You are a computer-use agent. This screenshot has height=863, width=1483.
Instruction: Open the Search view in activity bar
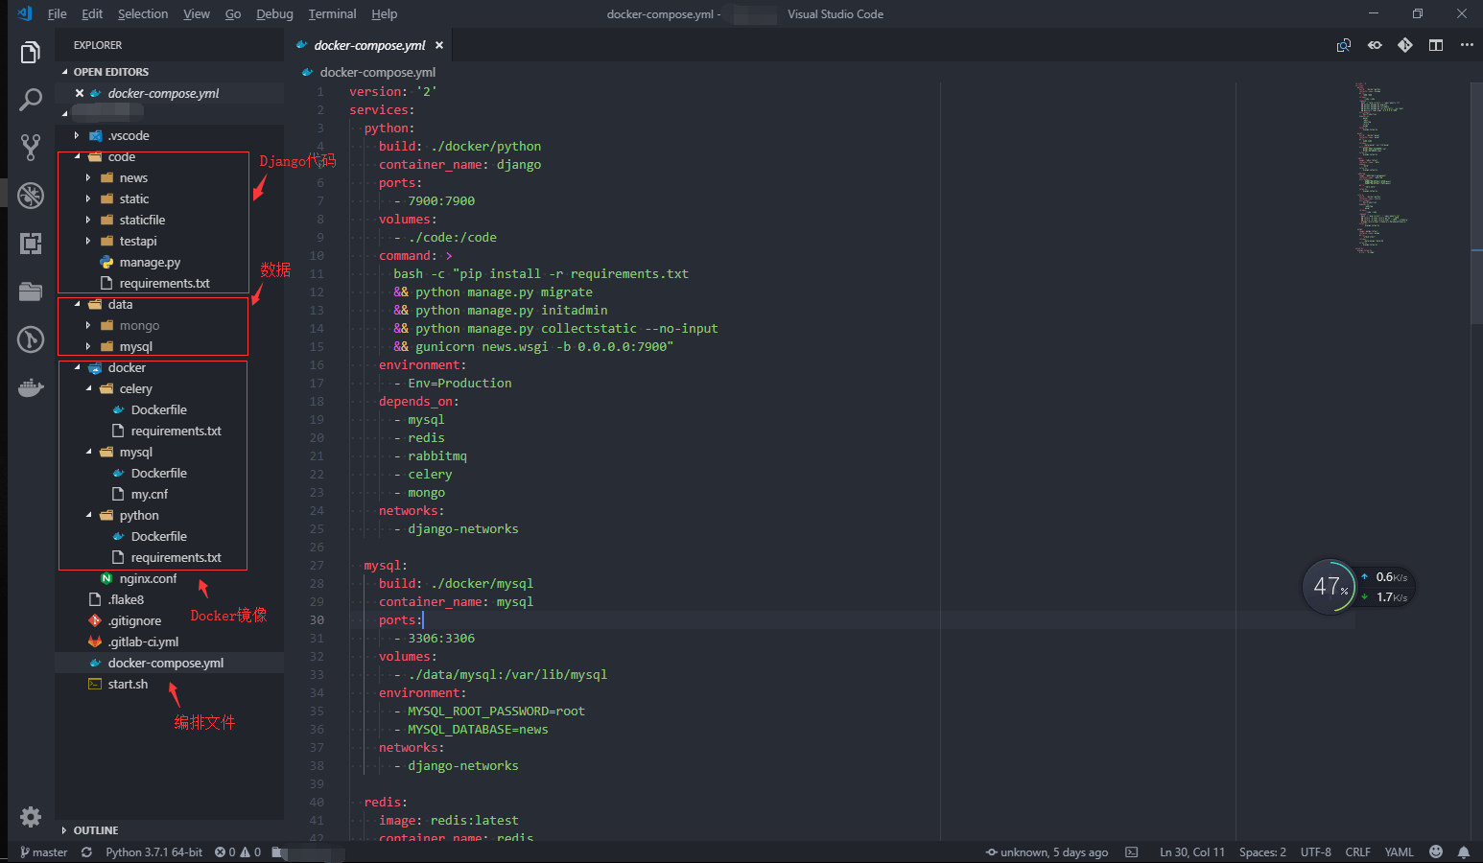click(x=31, y=99)
